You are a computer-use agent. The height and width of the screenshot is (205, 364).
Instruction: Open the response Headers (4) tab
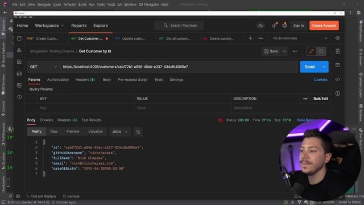tap(67, 120)
